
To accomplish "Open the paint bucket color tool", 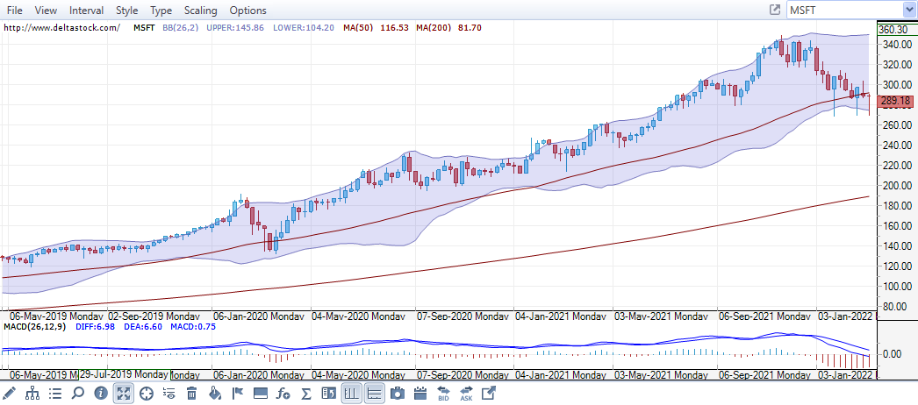I will (x=215, y=394).
